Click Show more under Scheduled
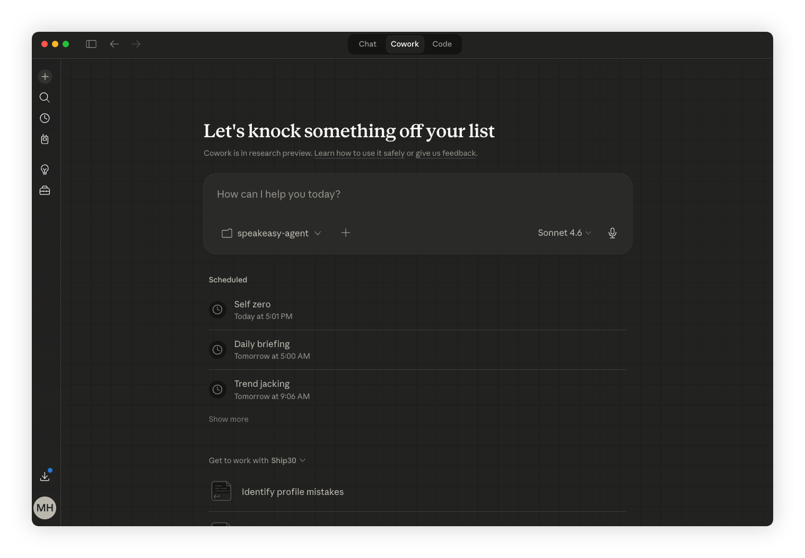The width and height of the screenshot is (805, 558). pos(229,419)
